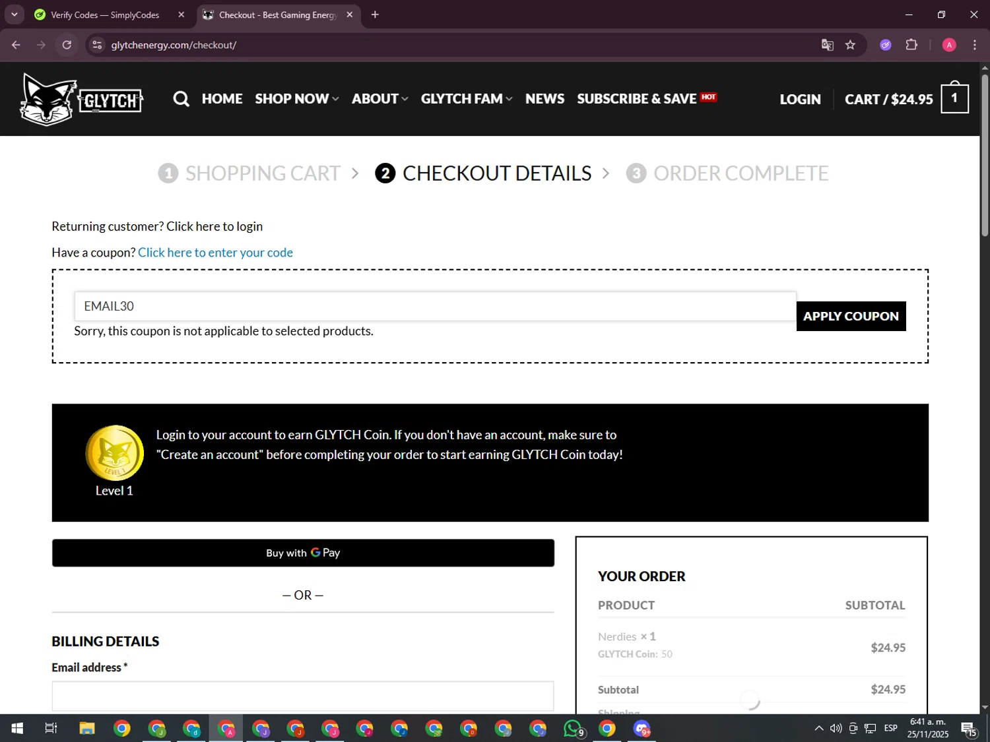990x742 pixels.
Task: Open the Chrome three-dot menu
Action: pos(974,45)
